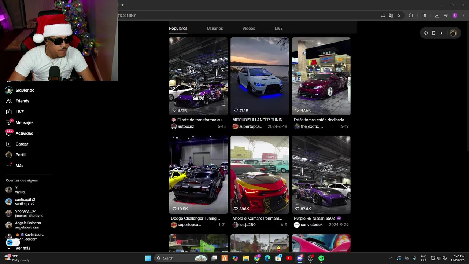Open weather widget showing Partly cloudy
This screenshot has height=264, width=469.
coord(17,258)
